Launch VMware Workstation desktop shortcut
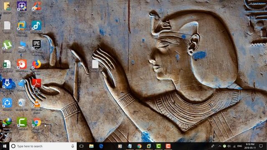Screen dimensions: 267x150 pos(22,28)
